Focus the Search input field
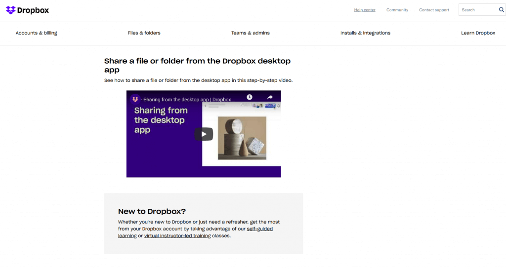The image size is (506, 269). pyautogui.click(x=477, y=10)
